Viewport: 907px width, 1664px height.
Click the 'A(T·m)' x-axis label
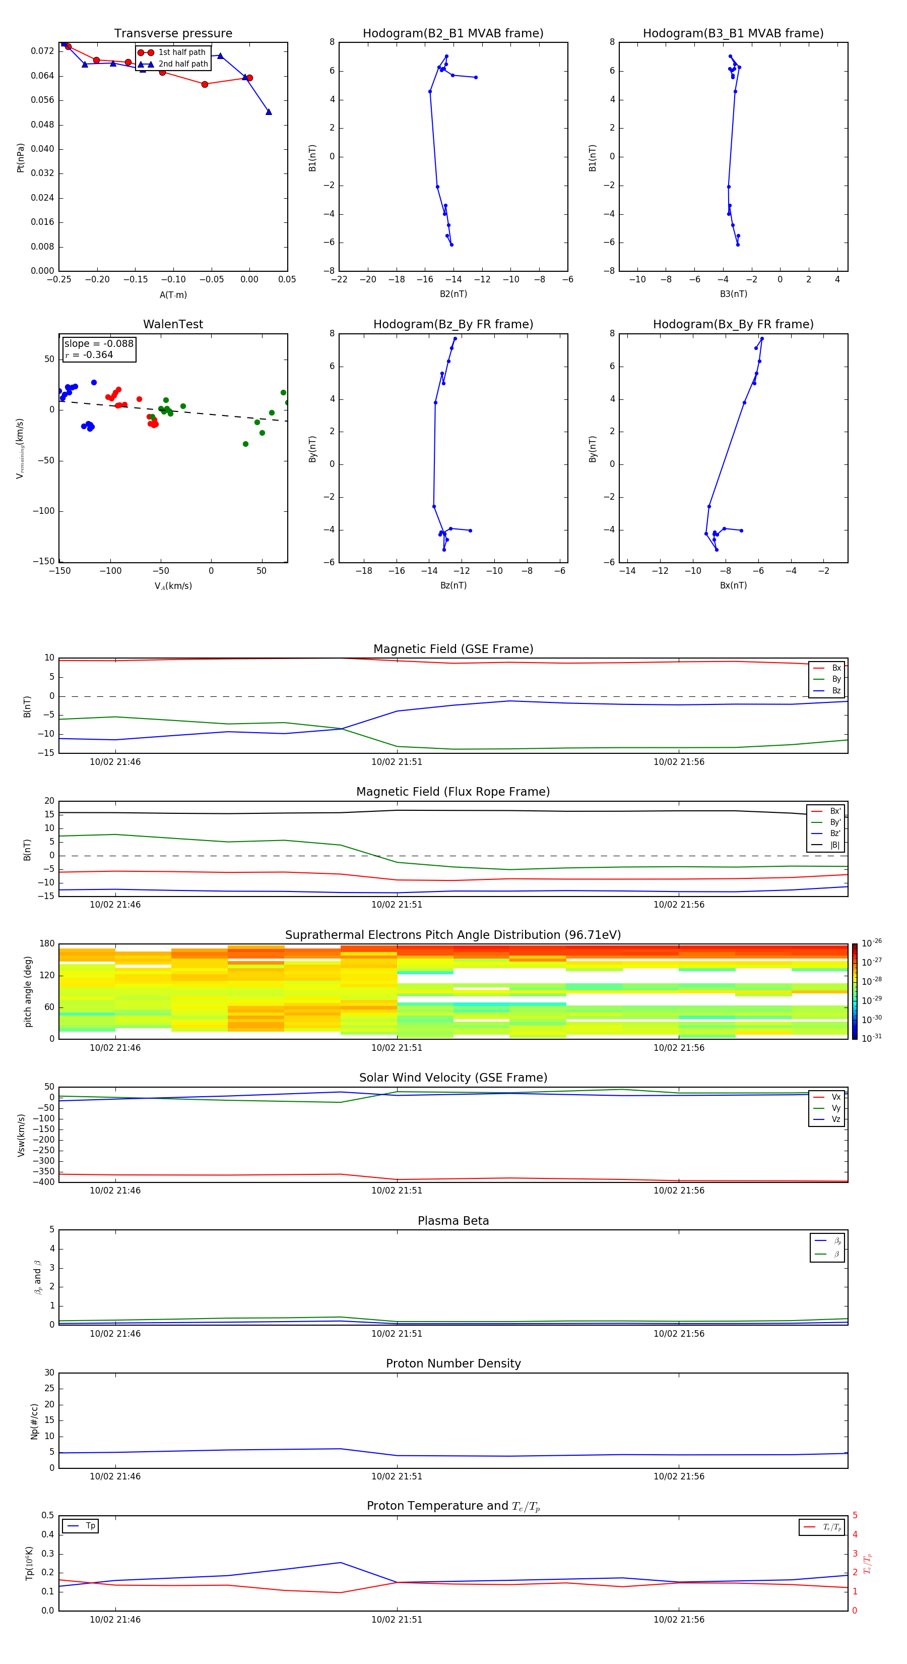coord(173,294)
